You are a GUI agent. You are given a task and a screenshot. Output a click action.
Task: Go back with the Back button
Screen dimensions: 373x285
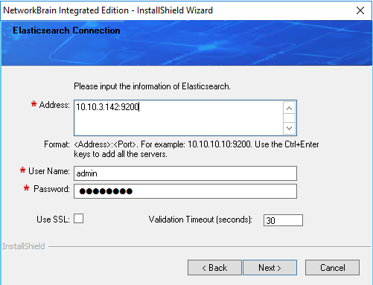(x=214, y=267)
